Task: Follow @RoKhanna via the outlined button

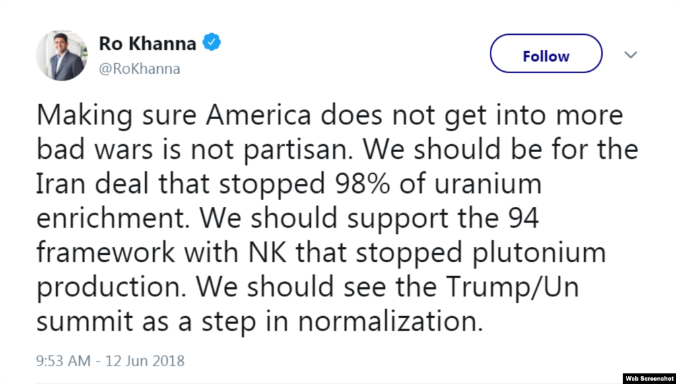Action: pos(545,55)
